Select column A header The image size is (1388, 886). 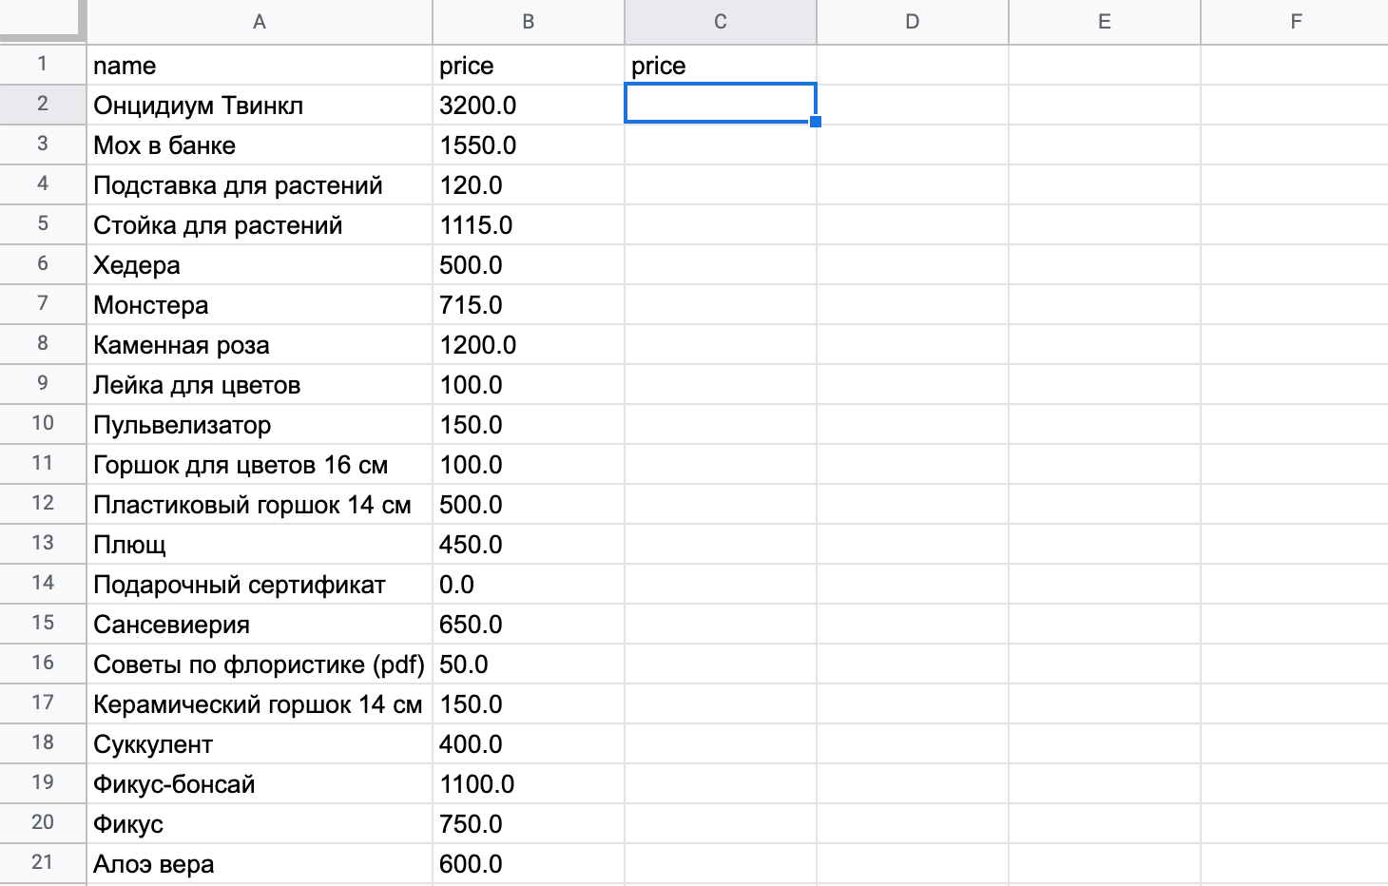pos(260,22)
